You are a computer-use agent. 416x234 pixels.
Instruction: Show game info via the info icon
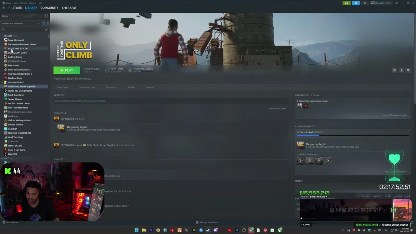[401, 70]
